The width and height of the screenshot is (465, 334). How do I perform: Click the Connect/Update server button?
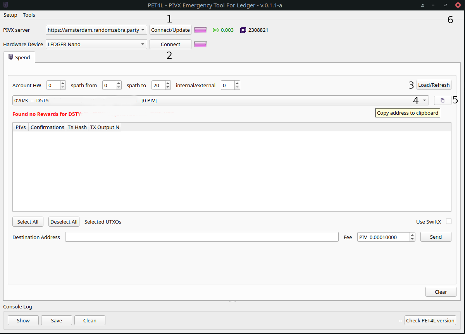tap(170, 30)
